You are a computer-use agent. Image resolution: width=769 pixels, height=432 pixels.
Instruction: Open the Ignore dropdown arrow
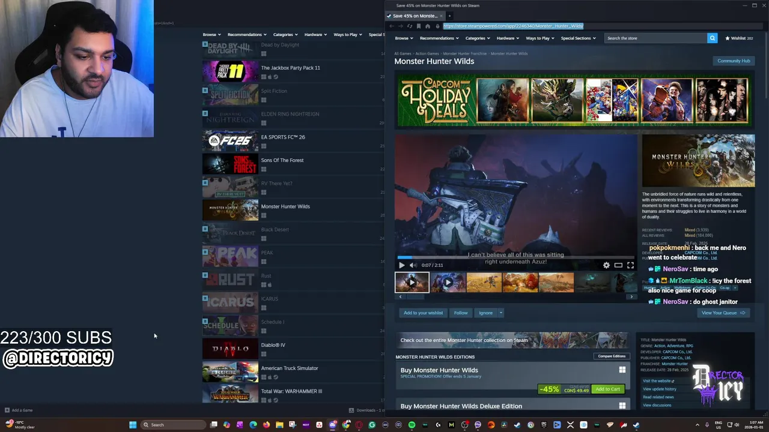pos(500,313)
